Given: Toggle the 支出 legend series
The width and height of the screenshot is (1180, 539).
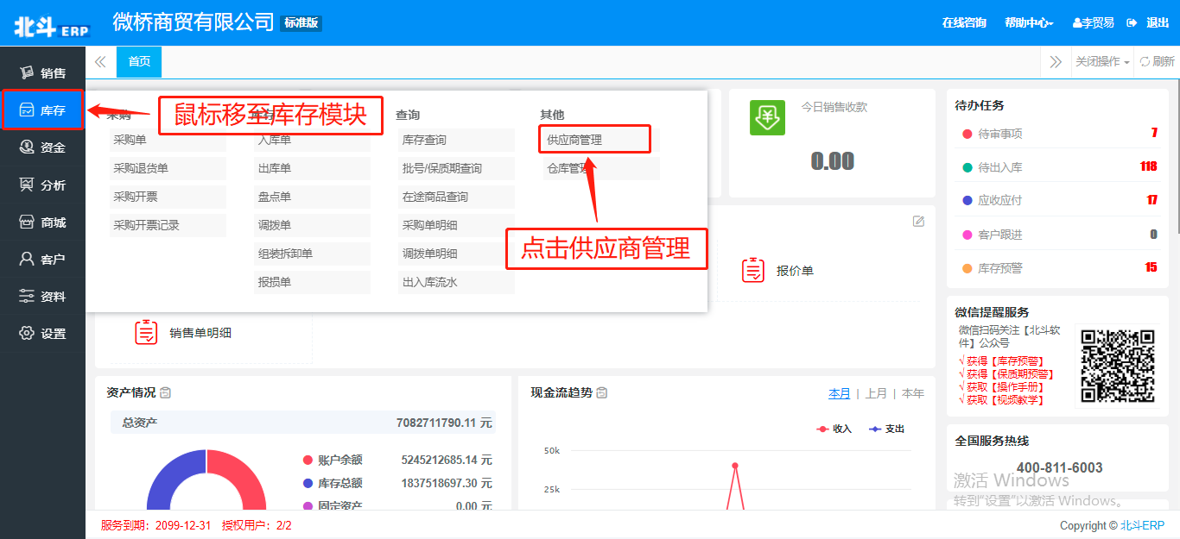Looking at the screenshot, I should [x=886, y=429].
